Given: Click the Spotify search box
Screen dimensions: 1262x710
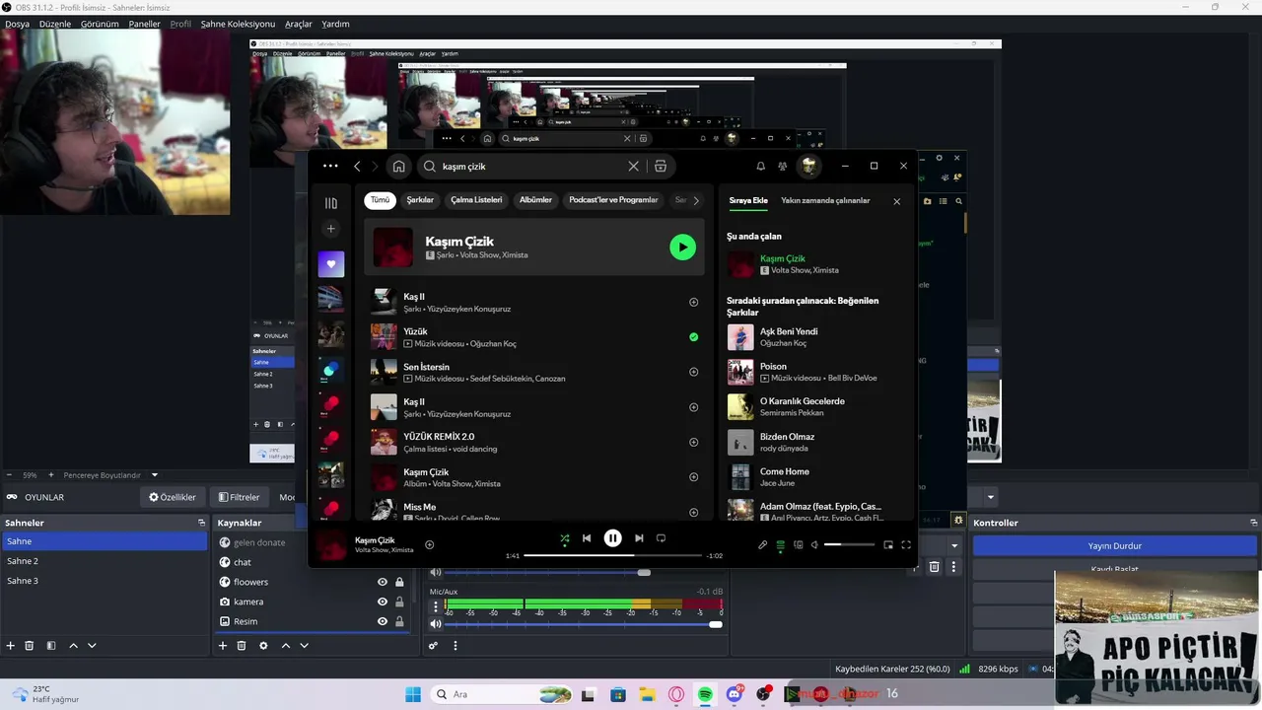Looking at the screenshot, I should tap(531, 167).
